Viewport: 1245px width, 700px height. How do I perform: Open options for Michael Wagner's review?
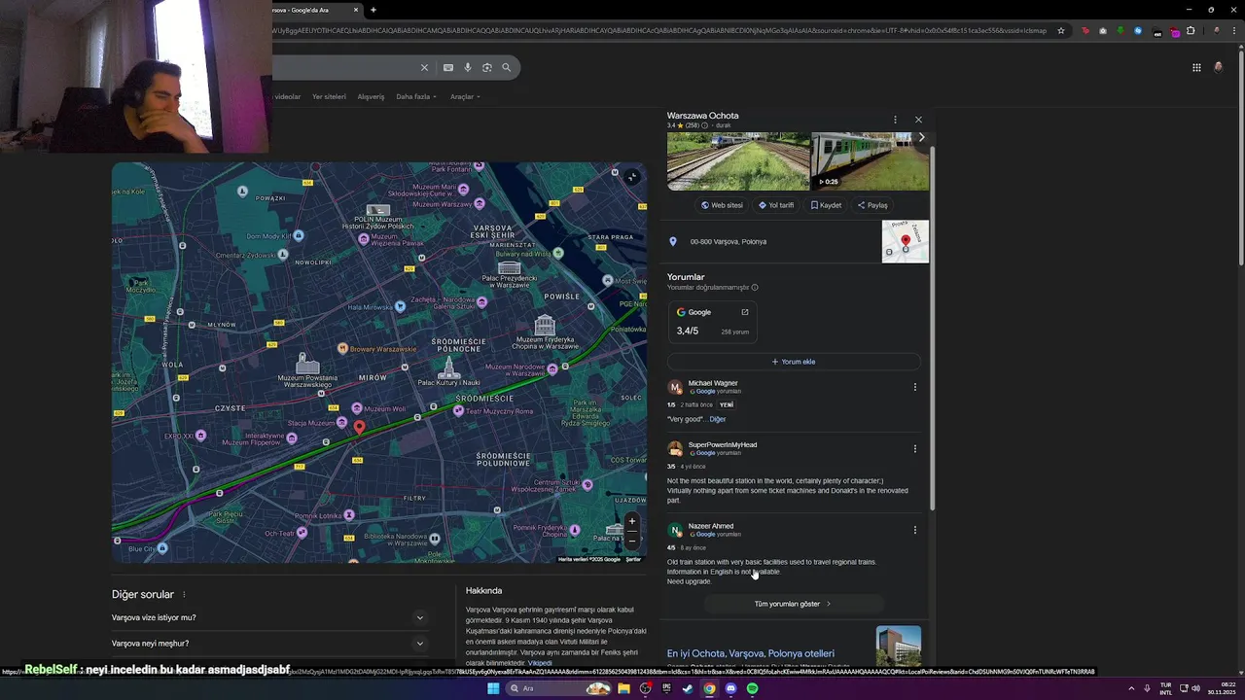(914, 387)
